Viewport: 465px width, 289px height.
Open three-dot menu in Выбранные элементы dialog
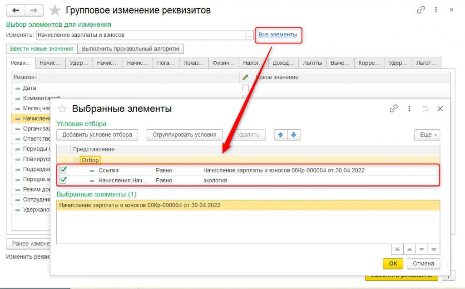(410, 109)
